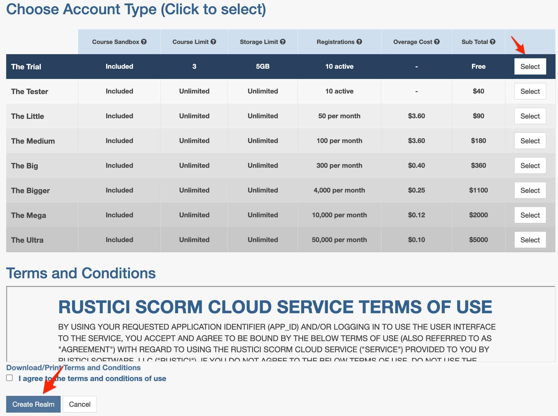Click the $90 sub total
The width and height of the screenshot is (558, 416).
click(x=479, y=116)
